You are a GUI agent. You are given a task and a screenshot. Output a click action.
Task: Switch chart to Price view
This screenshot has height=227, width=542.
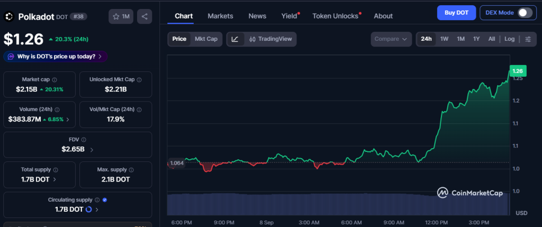coord(179,39)
